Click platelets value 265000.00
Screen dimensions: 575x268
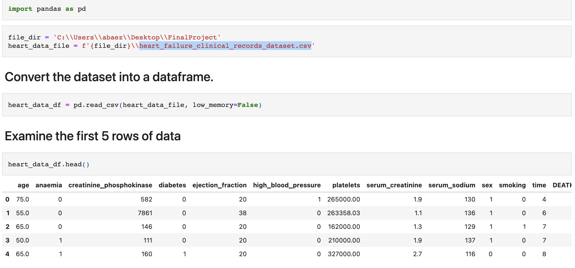coord(343,199)
